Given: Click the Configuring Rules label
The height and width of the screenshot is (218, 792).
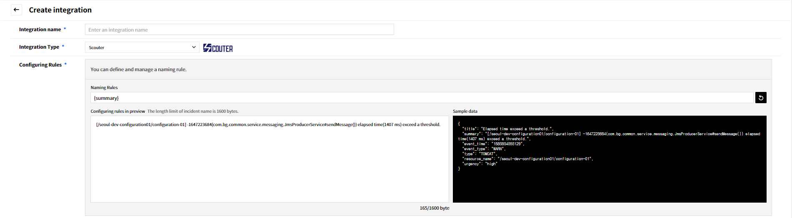Looking at the screenshot, I should [x=40, y=65].
